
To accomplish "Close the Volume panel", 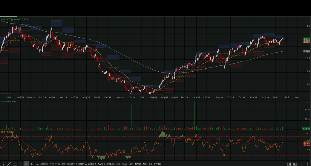I will tap(307, 102).
